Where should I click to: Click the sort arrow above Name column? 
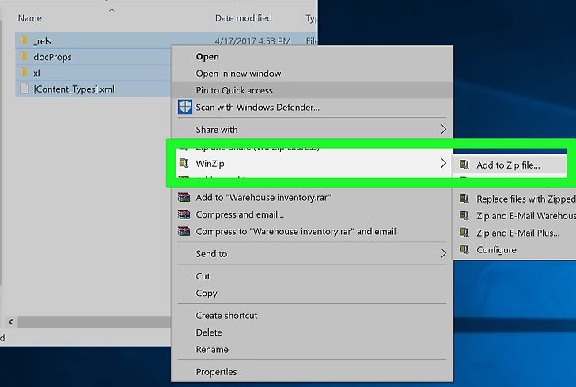(112, 10)
